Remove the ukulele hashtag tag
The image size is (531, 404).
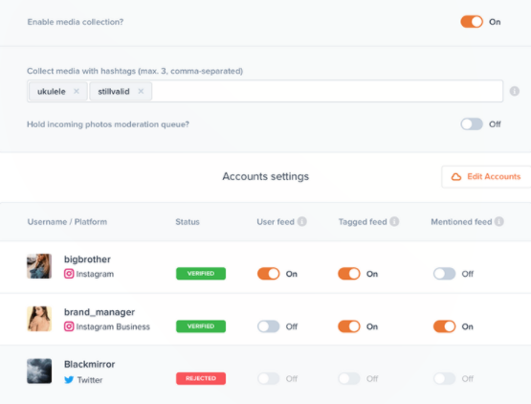77,91
